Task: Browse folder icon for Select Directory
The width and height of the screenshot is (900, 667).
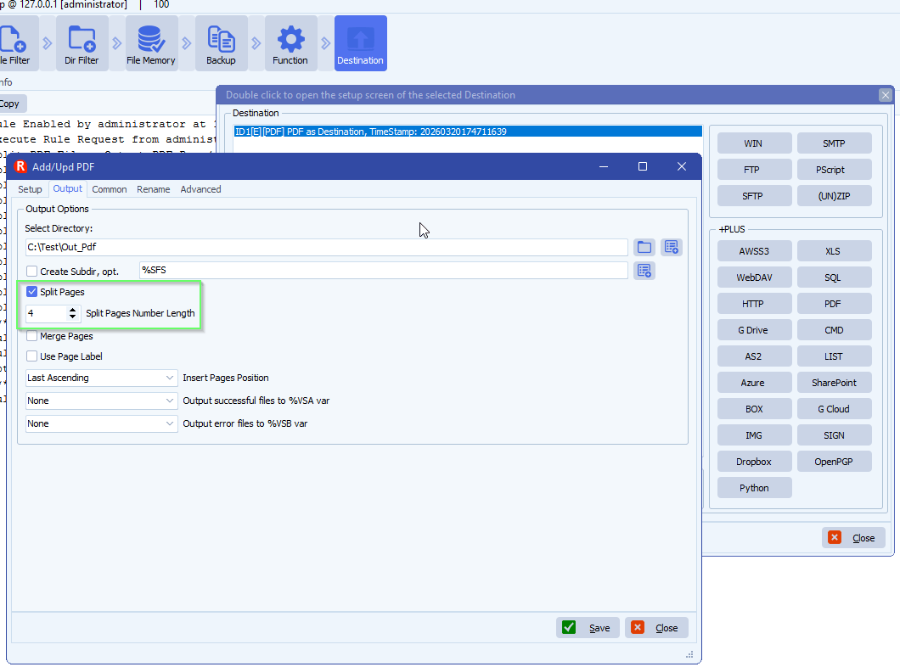Action: (644, 247)
